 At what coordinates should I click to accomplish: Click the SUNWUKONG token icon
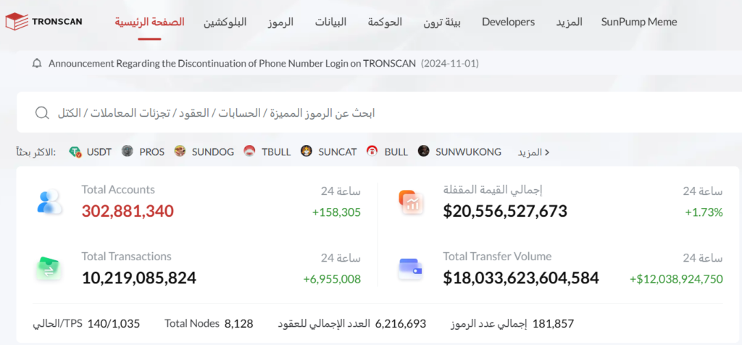[423, 151]
